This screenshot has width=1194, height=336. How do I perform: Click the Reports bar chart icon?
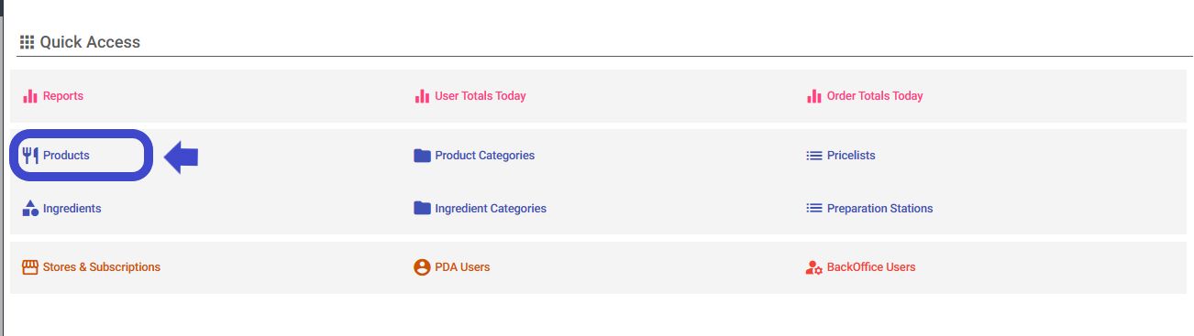click(29, 96)
